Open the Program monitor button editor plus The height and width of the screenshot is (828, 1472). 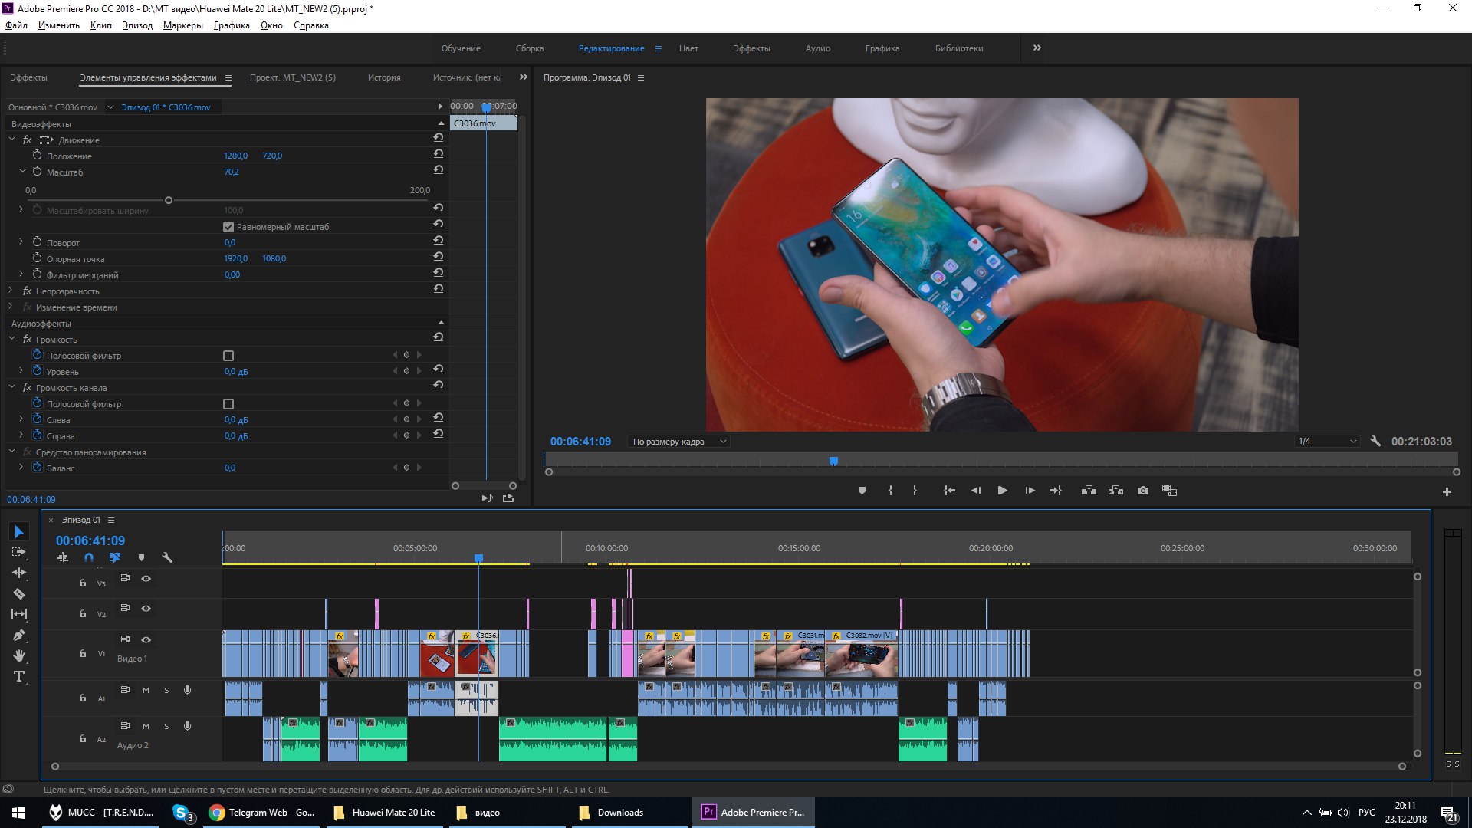(1447, 492)
